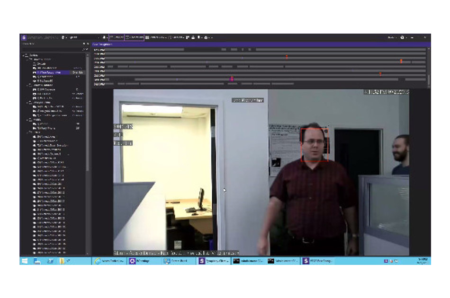
Task: Click the red face detection box in the video
Action: [315, 145]
